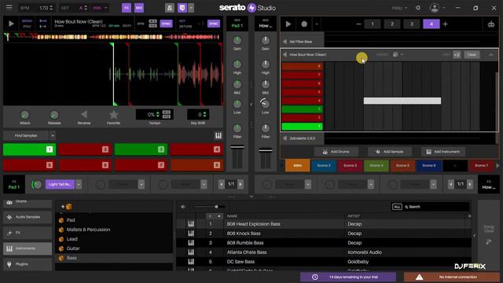Click the Find Samples button
The image size is (503, 283).
(26, 136)
